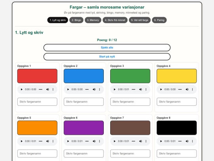Click the Start på nytt button
This screenshot has height=161, width=214.
[x=107, y=57]
